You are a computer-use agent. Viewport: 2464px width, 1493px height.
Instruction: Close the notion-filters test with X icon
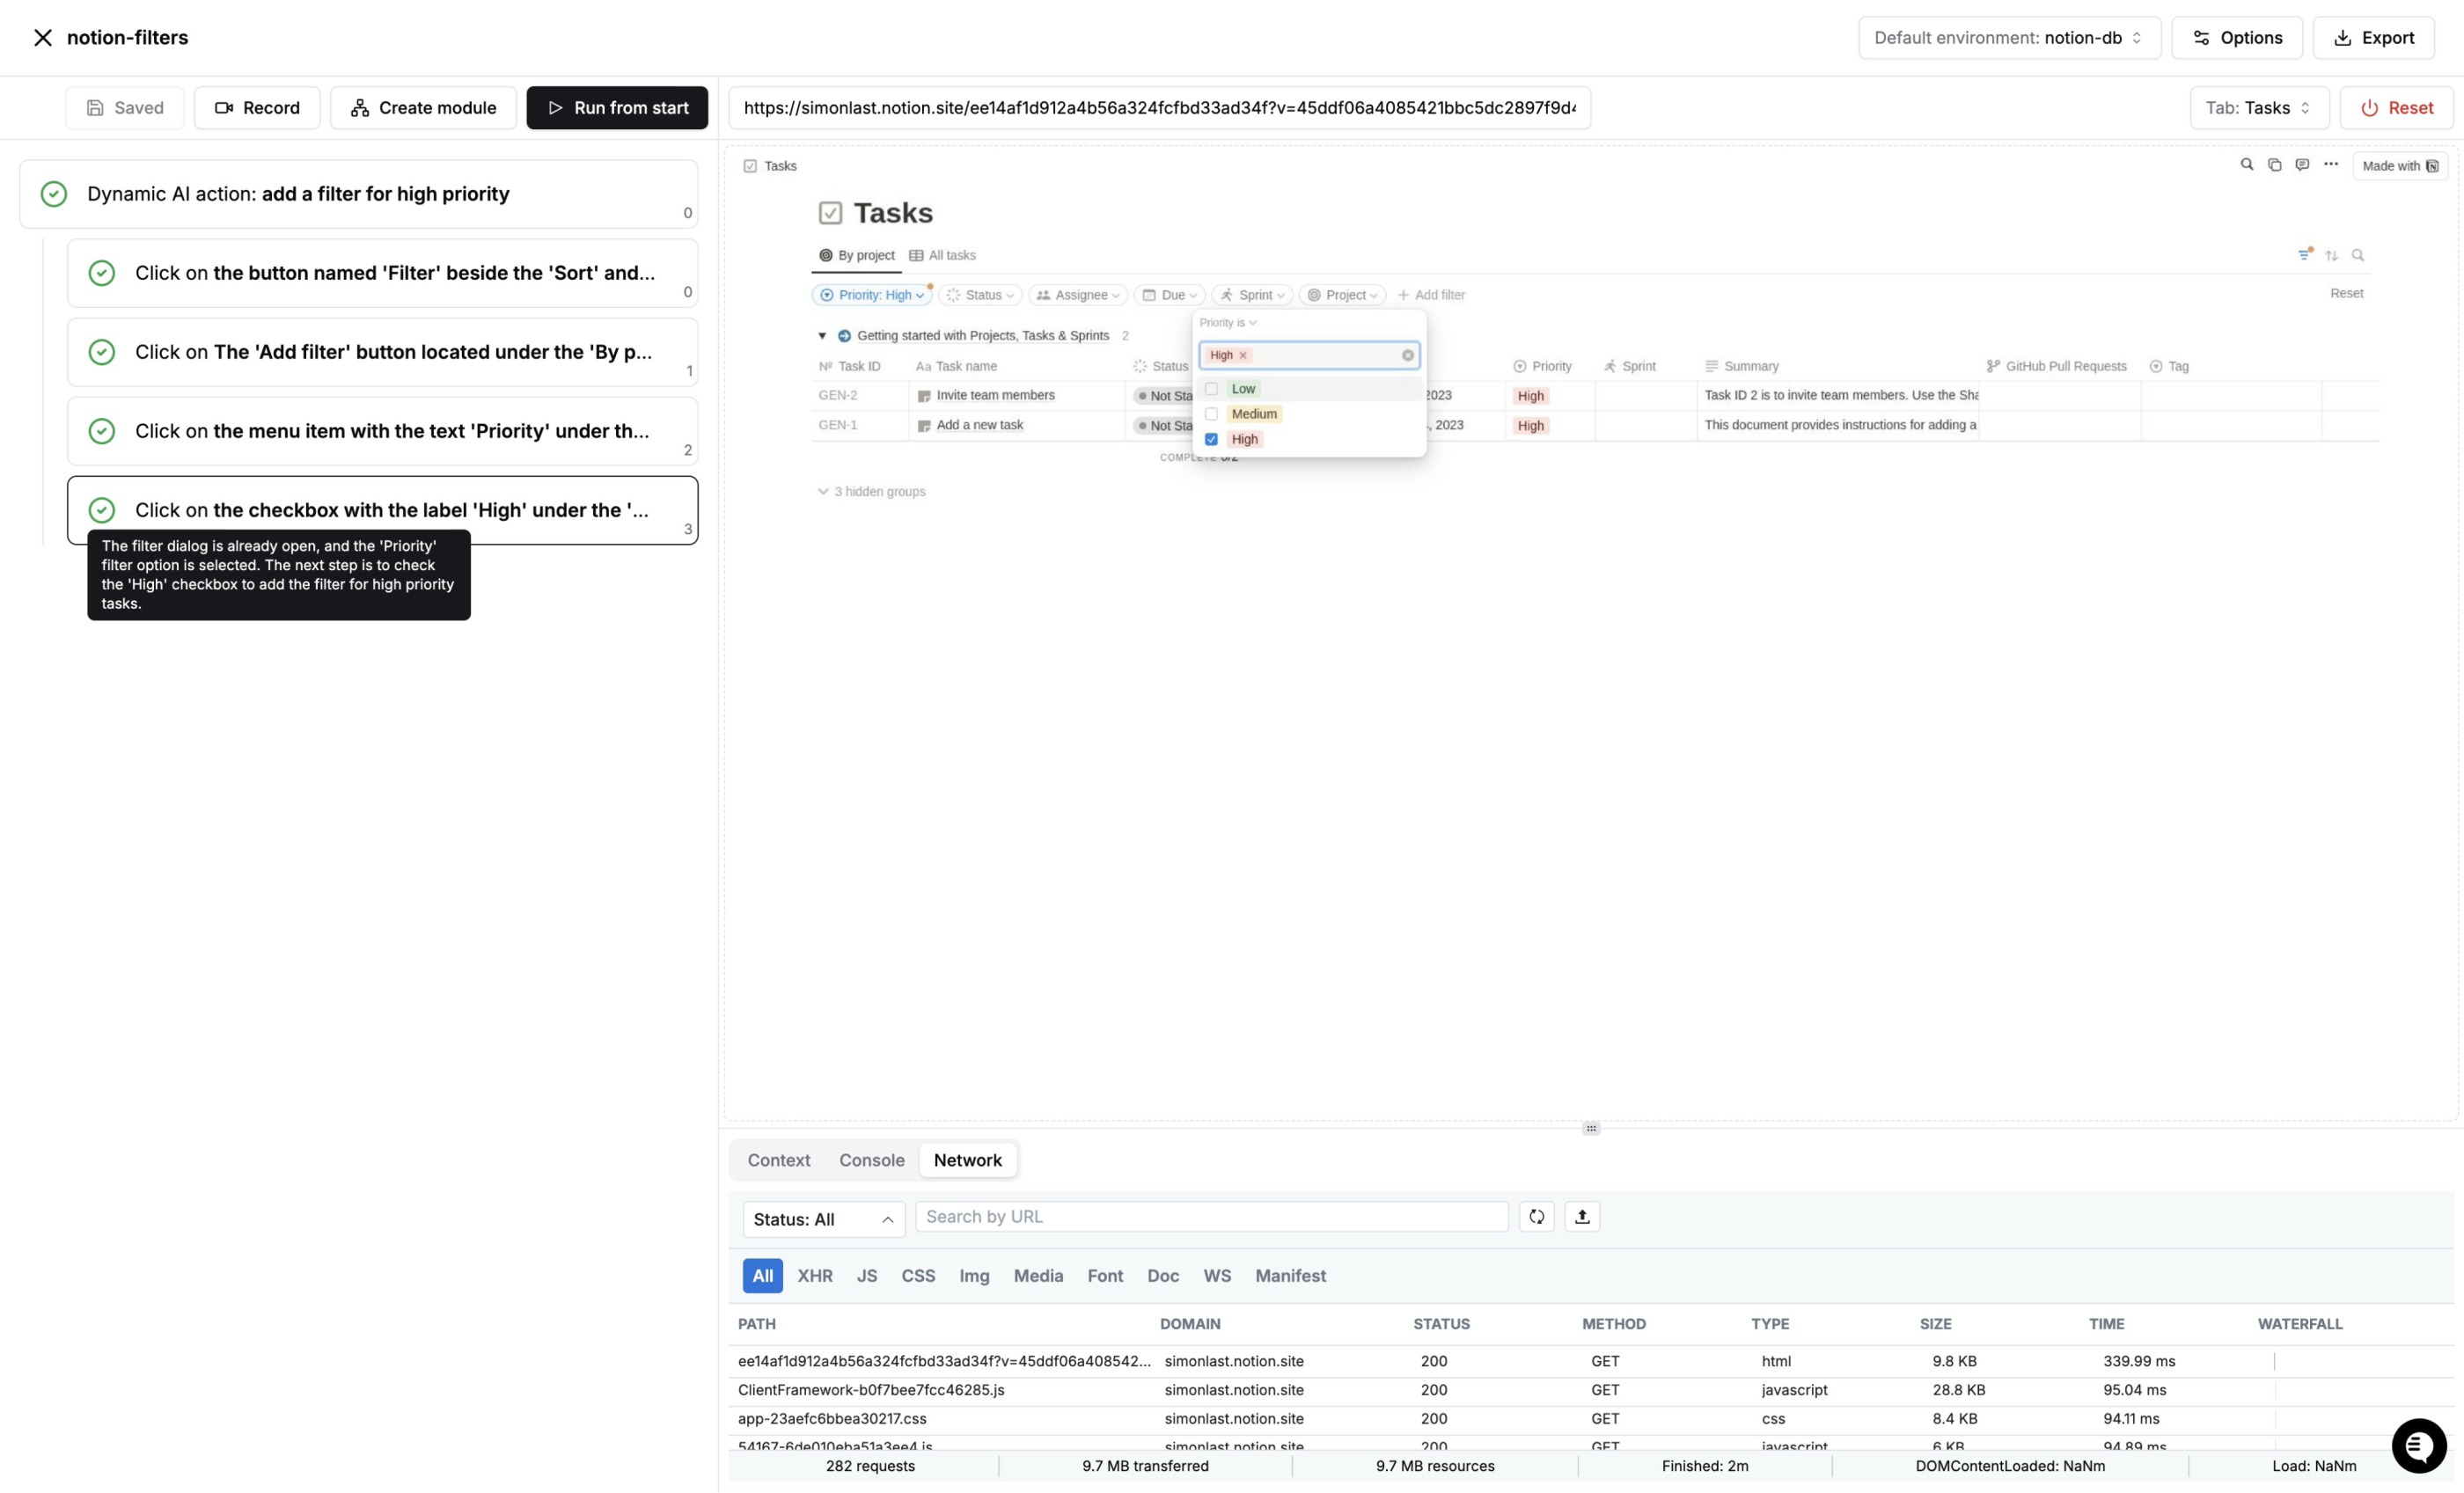(42, 38)
